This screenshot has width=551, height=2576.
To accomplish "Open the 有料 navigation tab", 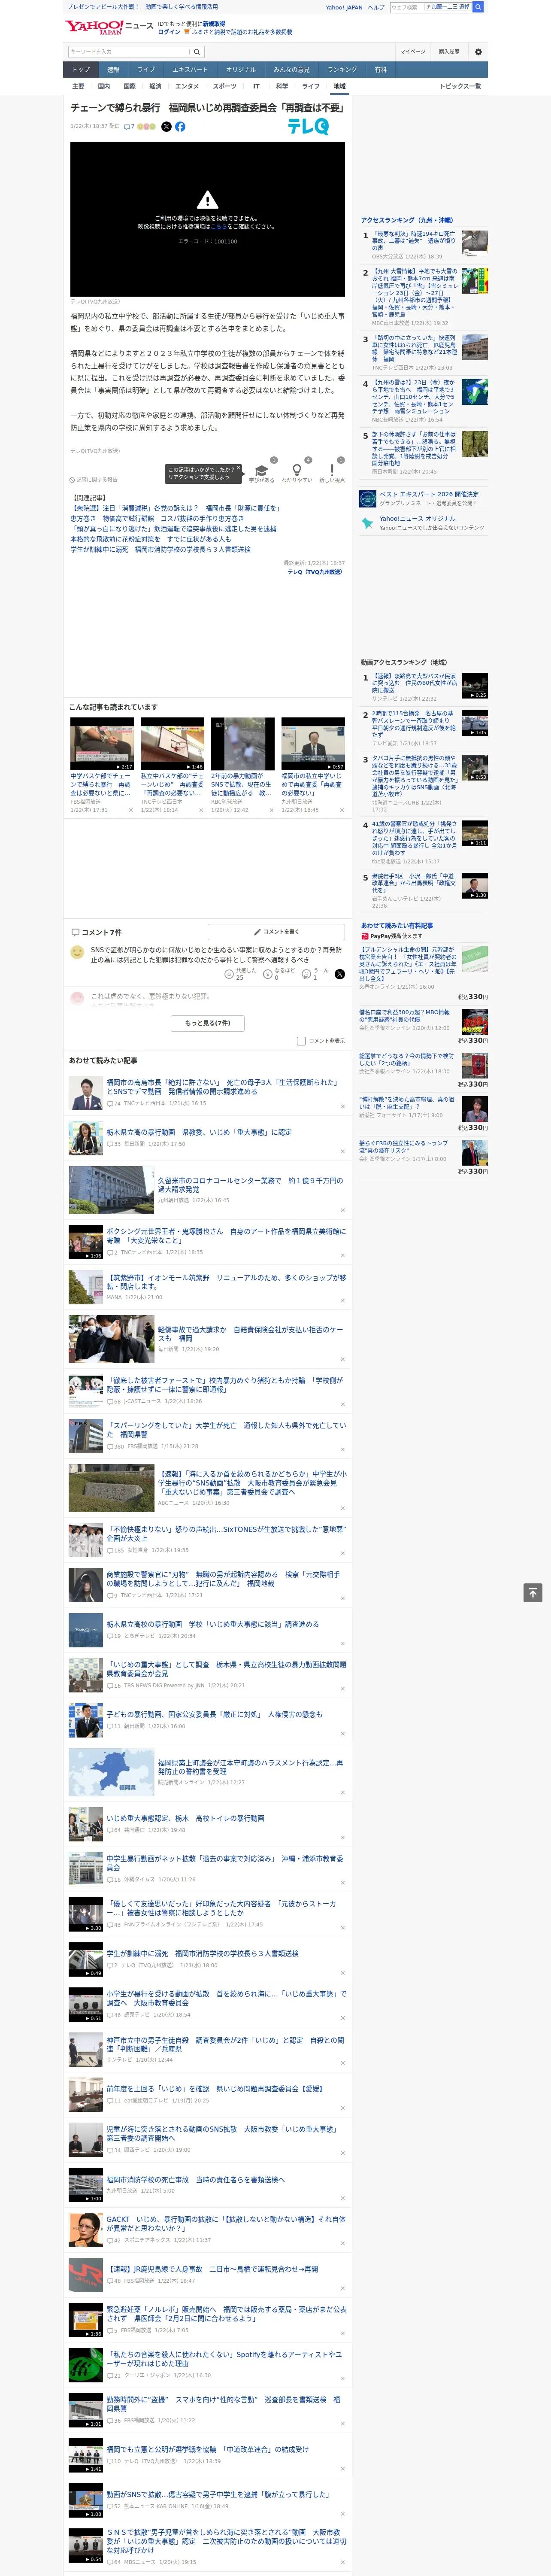I will [381, 70].
